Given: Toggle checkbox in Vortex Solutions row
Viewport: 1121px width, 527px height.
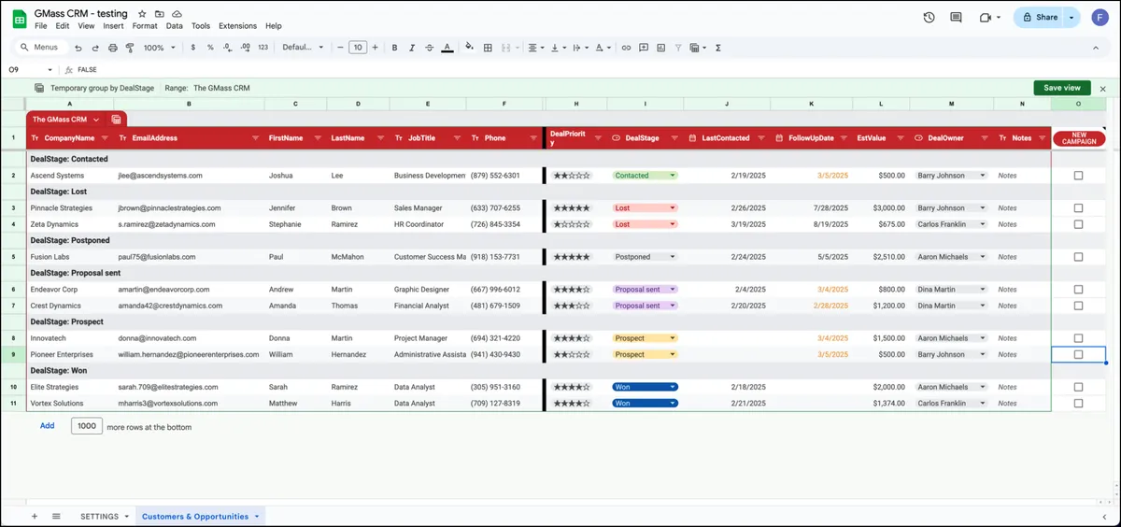Looking at the screenshot, I should pyautogui.click(x=1078, y=404).
